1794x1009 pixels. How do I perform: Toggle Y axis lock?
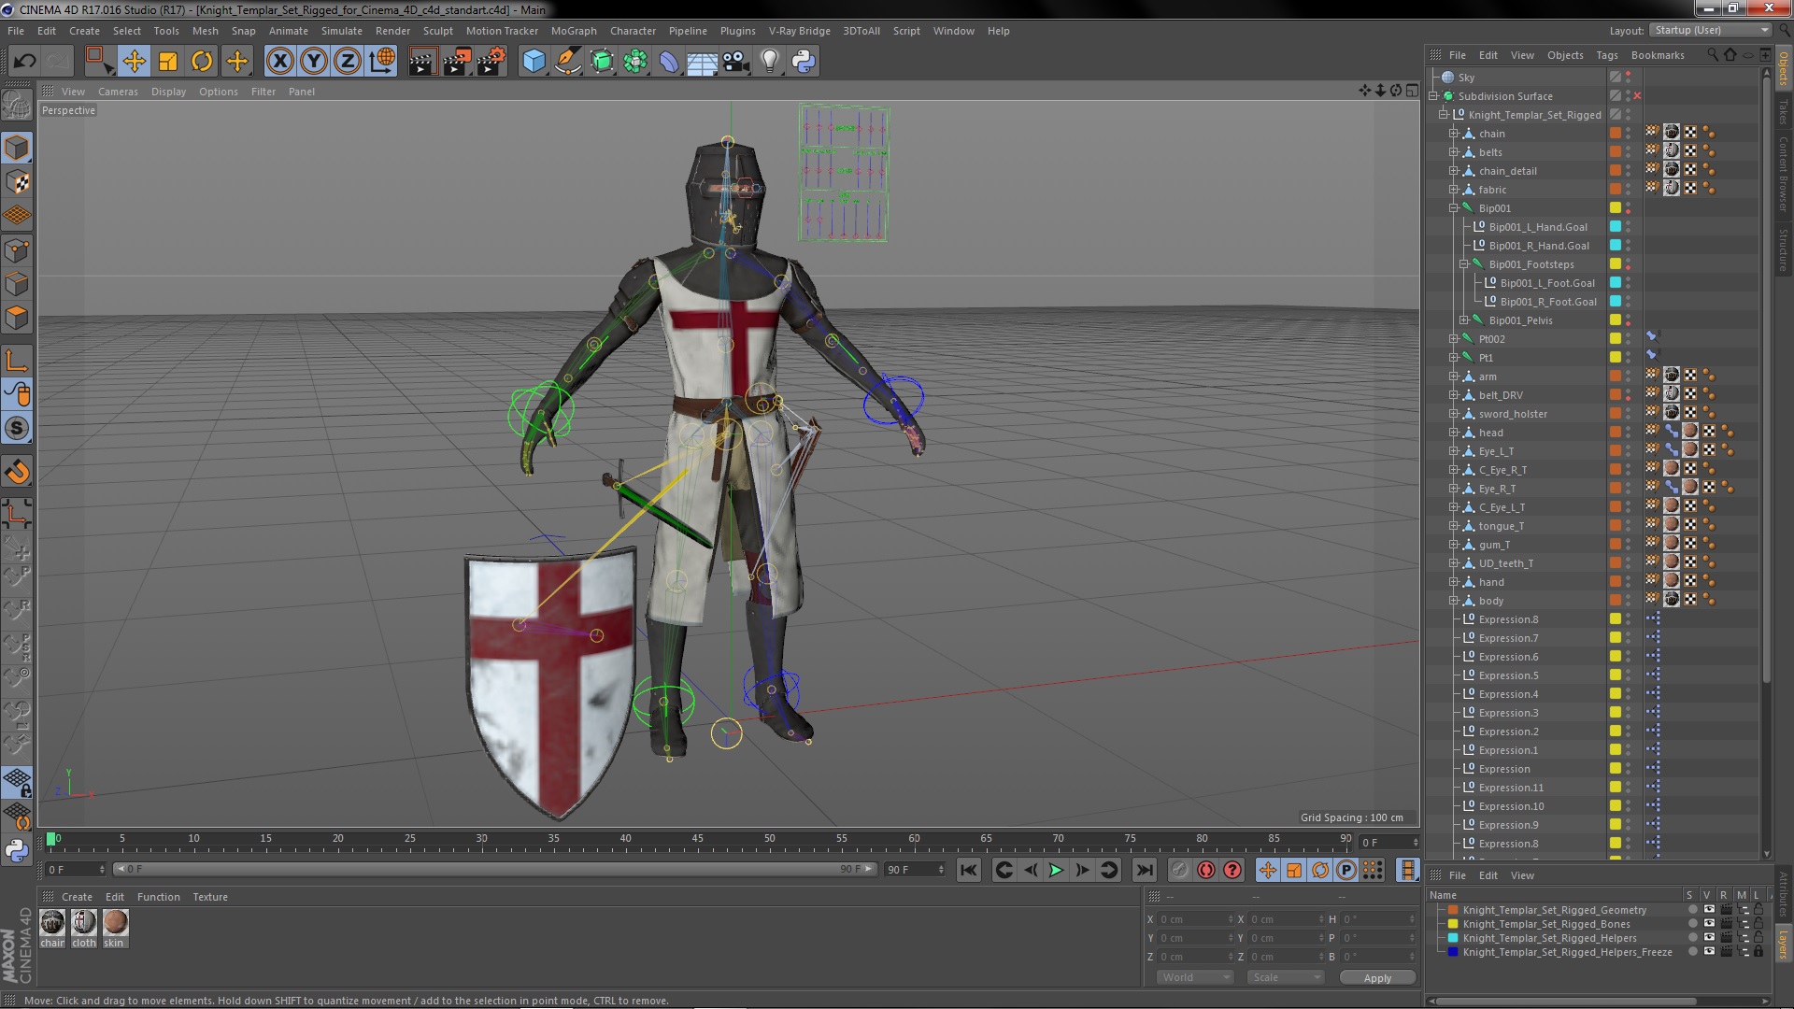point(314,62)
